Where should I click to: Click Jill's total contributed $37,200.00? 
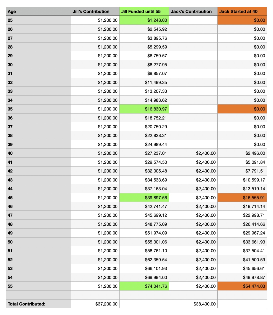[x=95, y=304]
